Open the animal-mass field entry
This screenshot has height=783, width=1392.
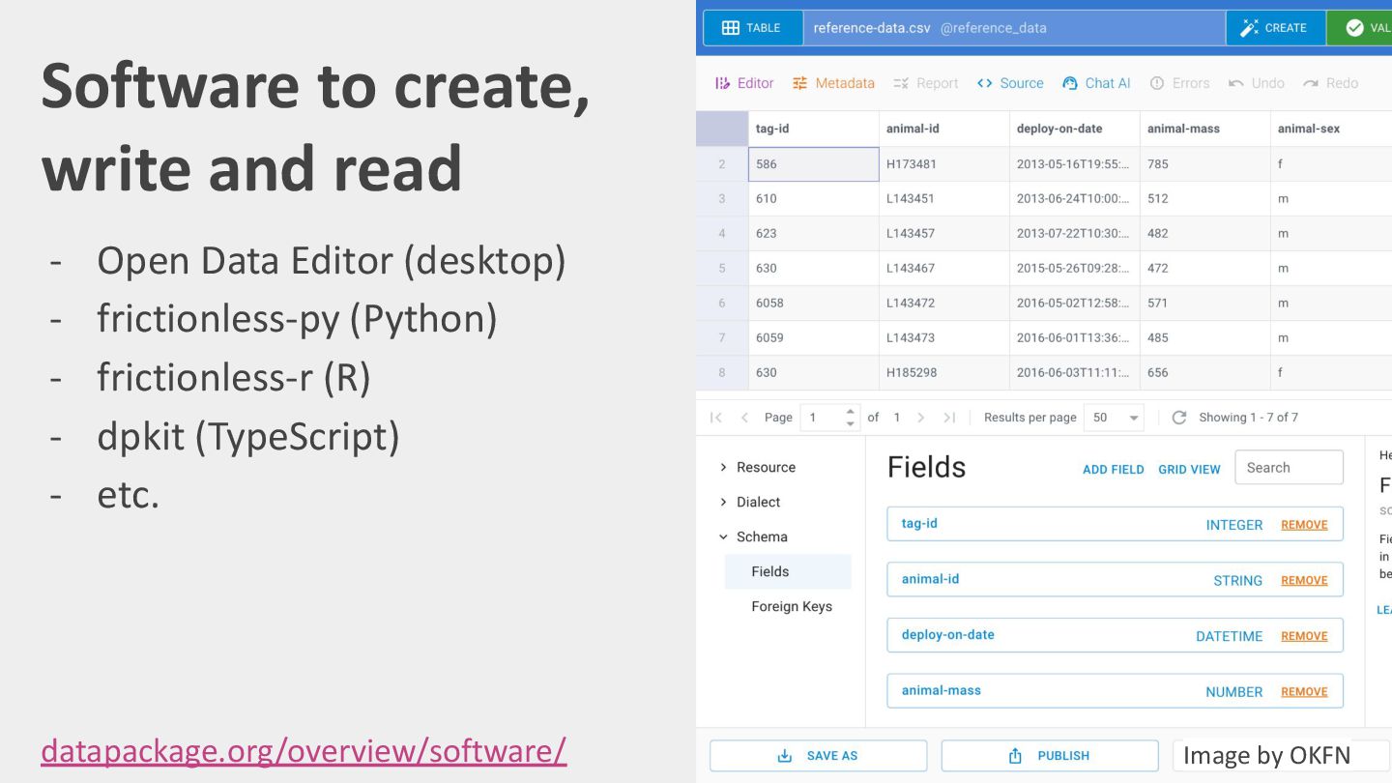[x=1115, y=691]
